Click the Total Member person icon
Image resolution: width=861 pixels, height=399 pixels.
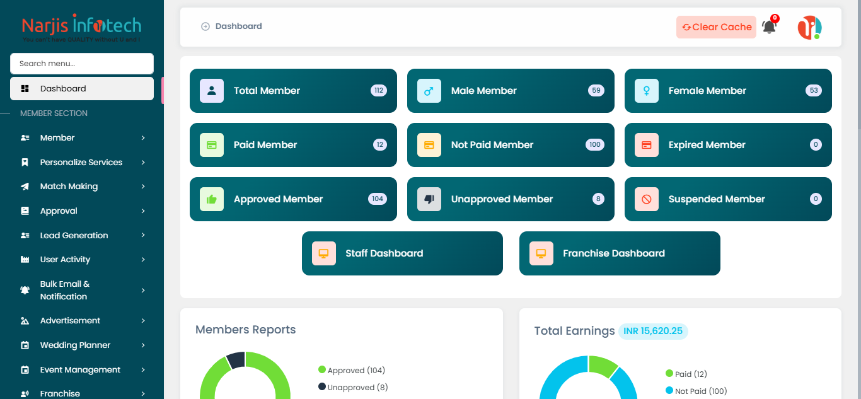(212, 91)
